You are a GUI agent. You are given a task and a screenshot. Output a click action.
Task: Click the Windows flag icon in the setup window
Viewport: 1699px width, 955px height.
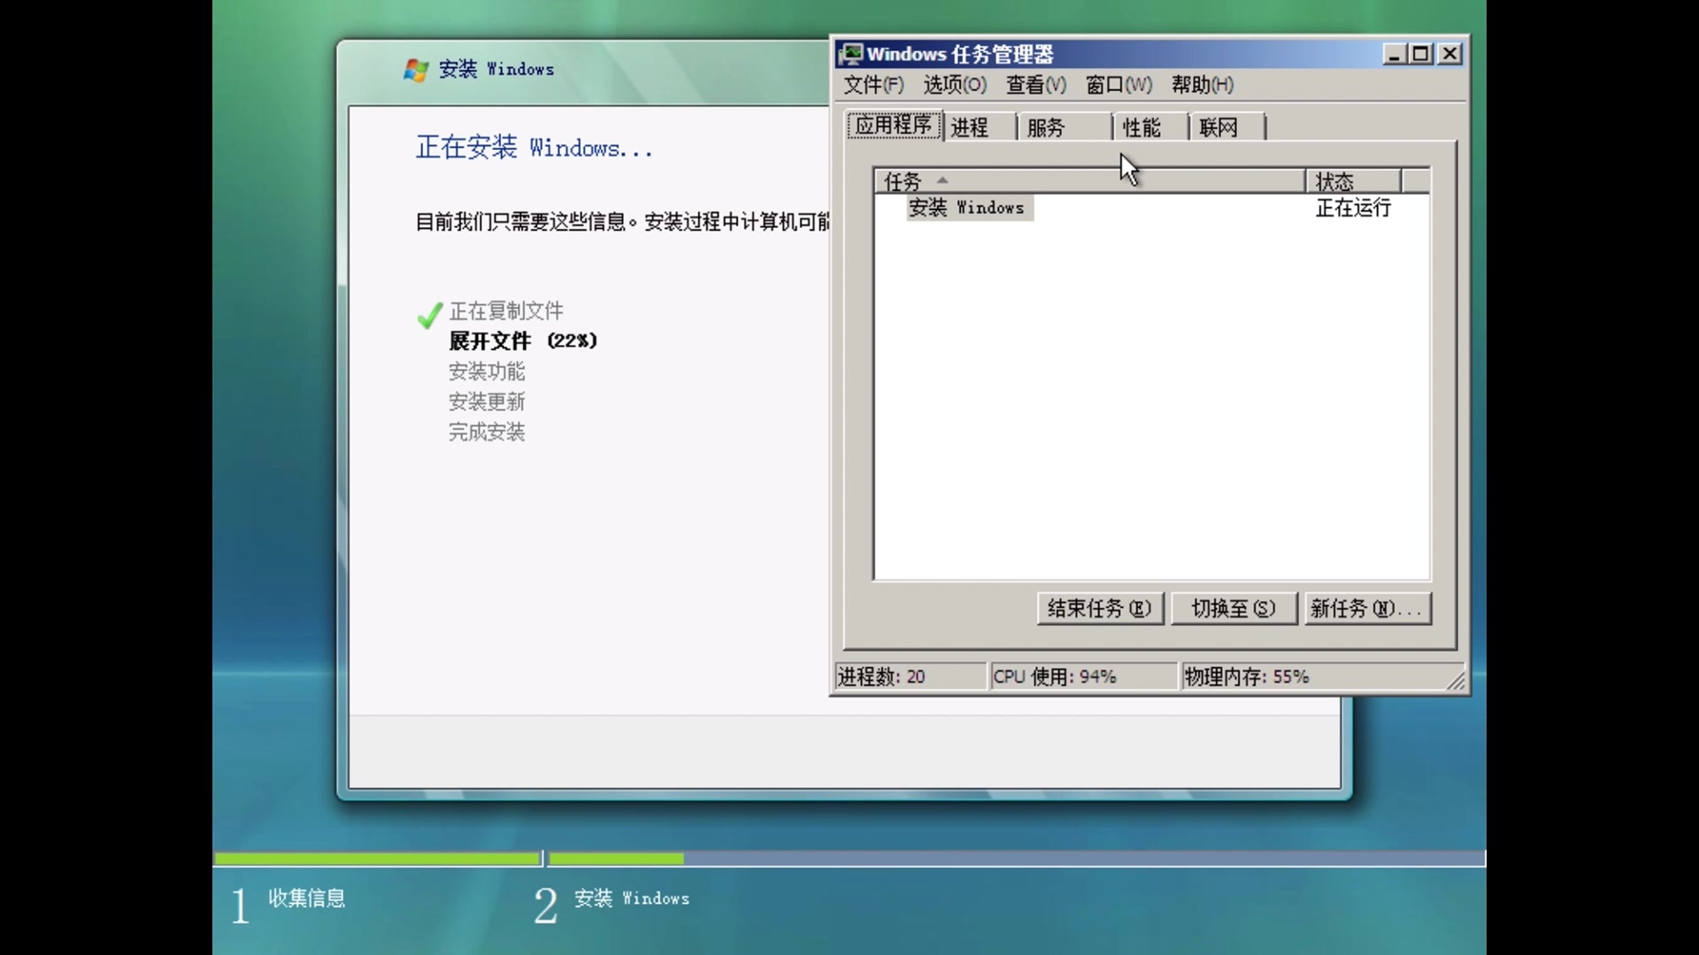point(416,69)
